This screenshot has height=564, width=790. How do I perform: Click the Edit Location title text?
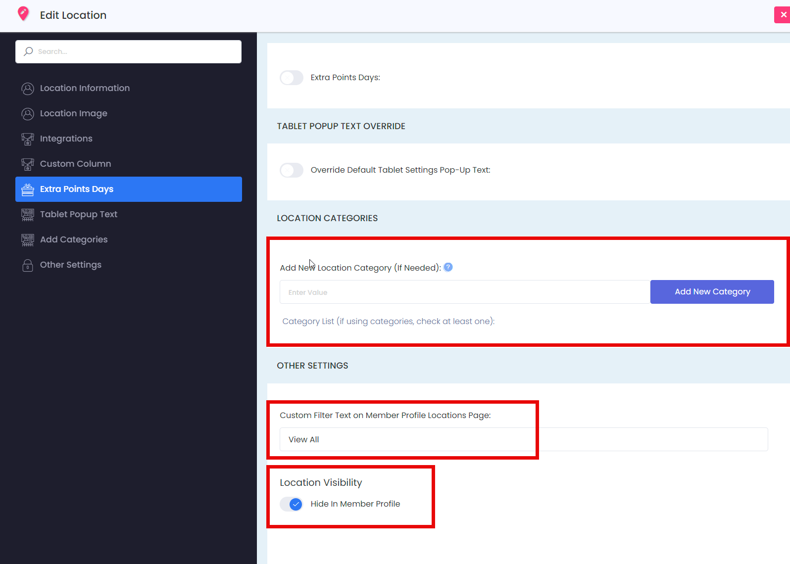73,15
